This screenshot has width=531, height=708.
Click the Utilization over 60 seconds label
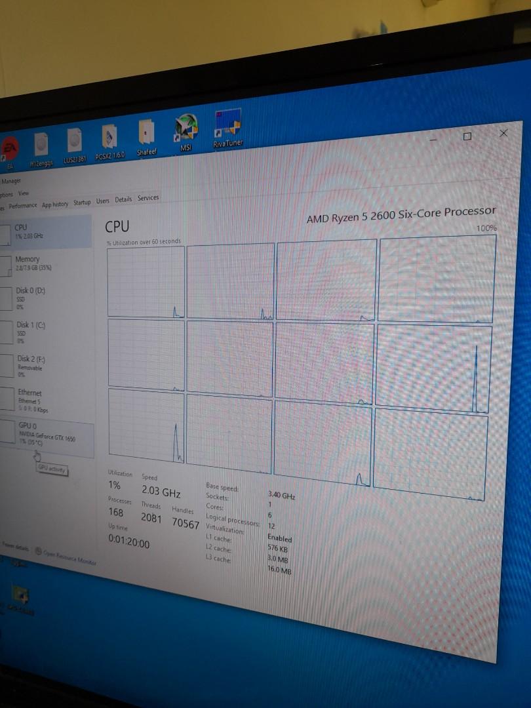[144, 242]
